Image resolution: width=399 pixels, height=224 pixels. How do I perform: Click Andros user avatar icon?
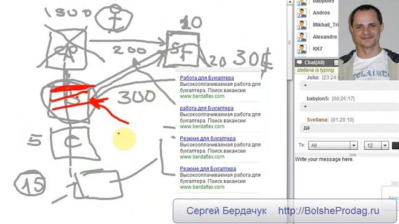302,12
